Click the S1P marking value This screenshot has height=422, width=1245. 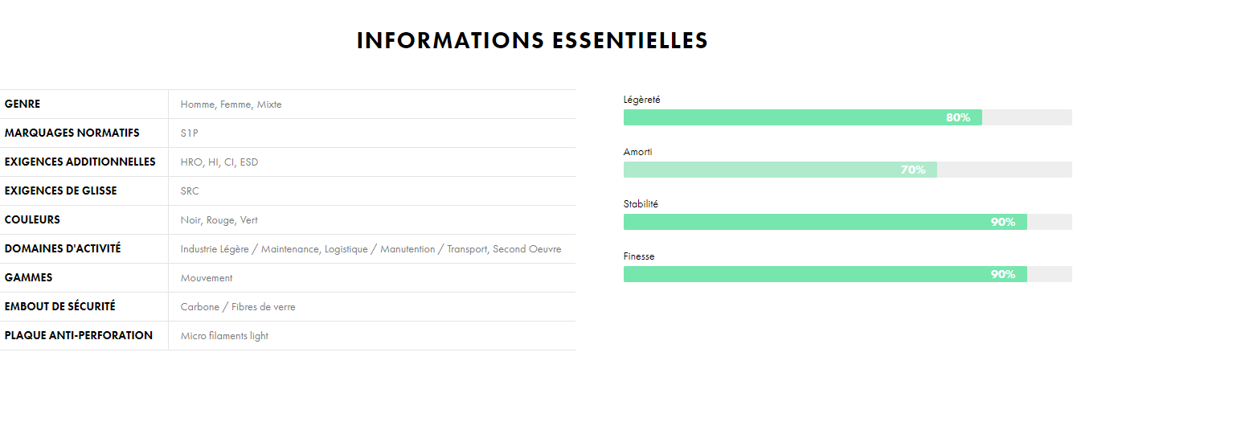coord(189,133)
